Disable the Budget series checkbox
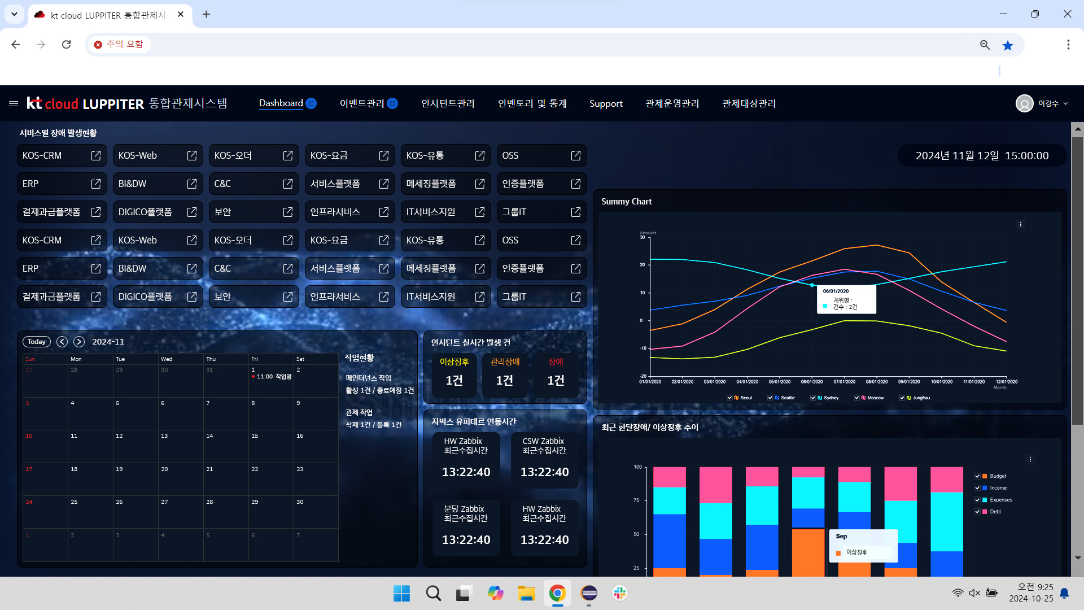 tap(977, 476)
